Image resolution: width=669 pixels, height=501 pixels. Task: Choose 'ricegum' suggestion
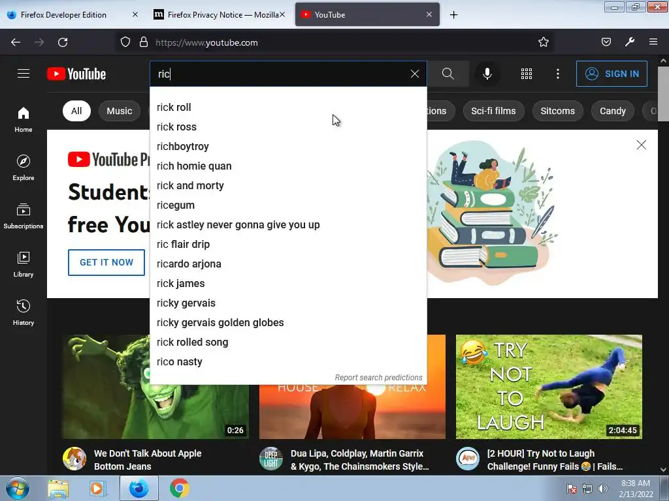[x=288, y=205]
